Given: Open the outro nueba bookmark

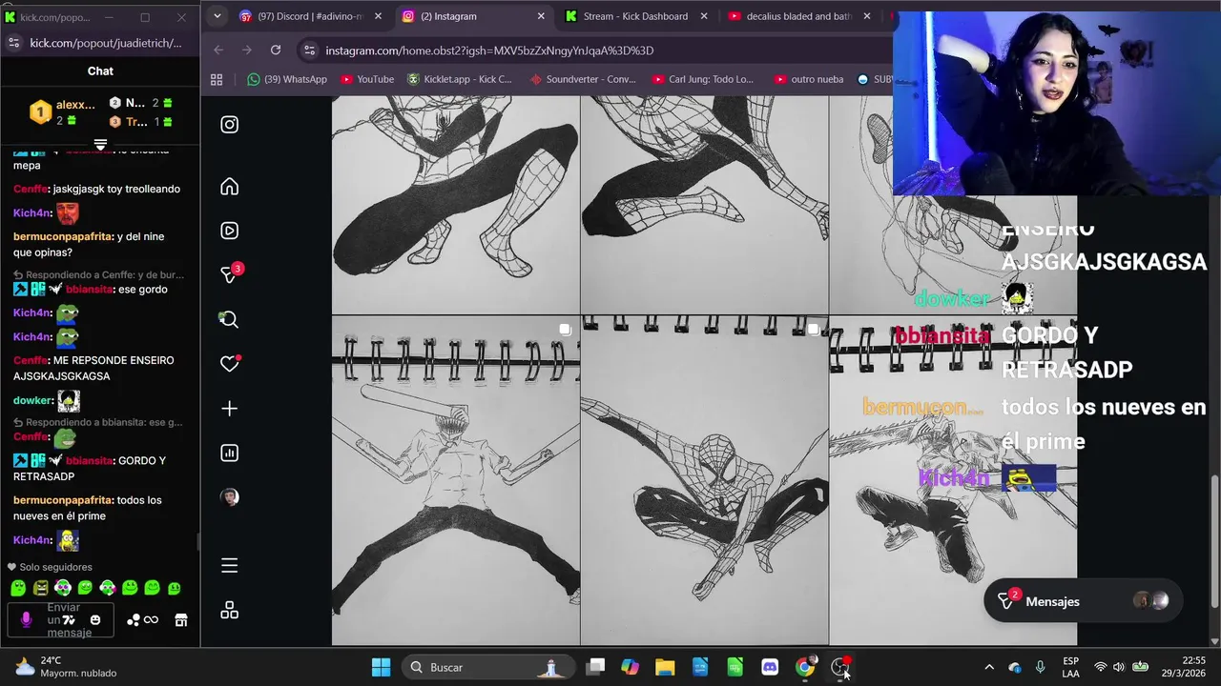Looking at the screenshot, I should coord(809,80).
